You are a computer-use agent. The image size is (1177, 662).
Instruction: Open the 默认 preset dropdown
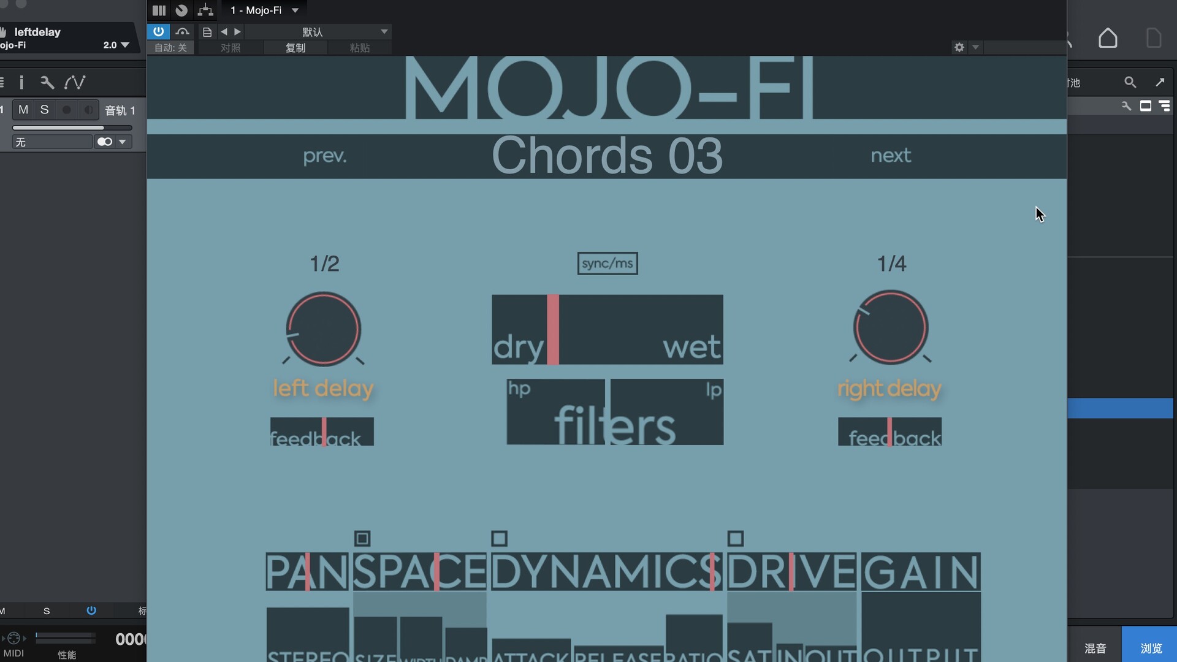318,31
